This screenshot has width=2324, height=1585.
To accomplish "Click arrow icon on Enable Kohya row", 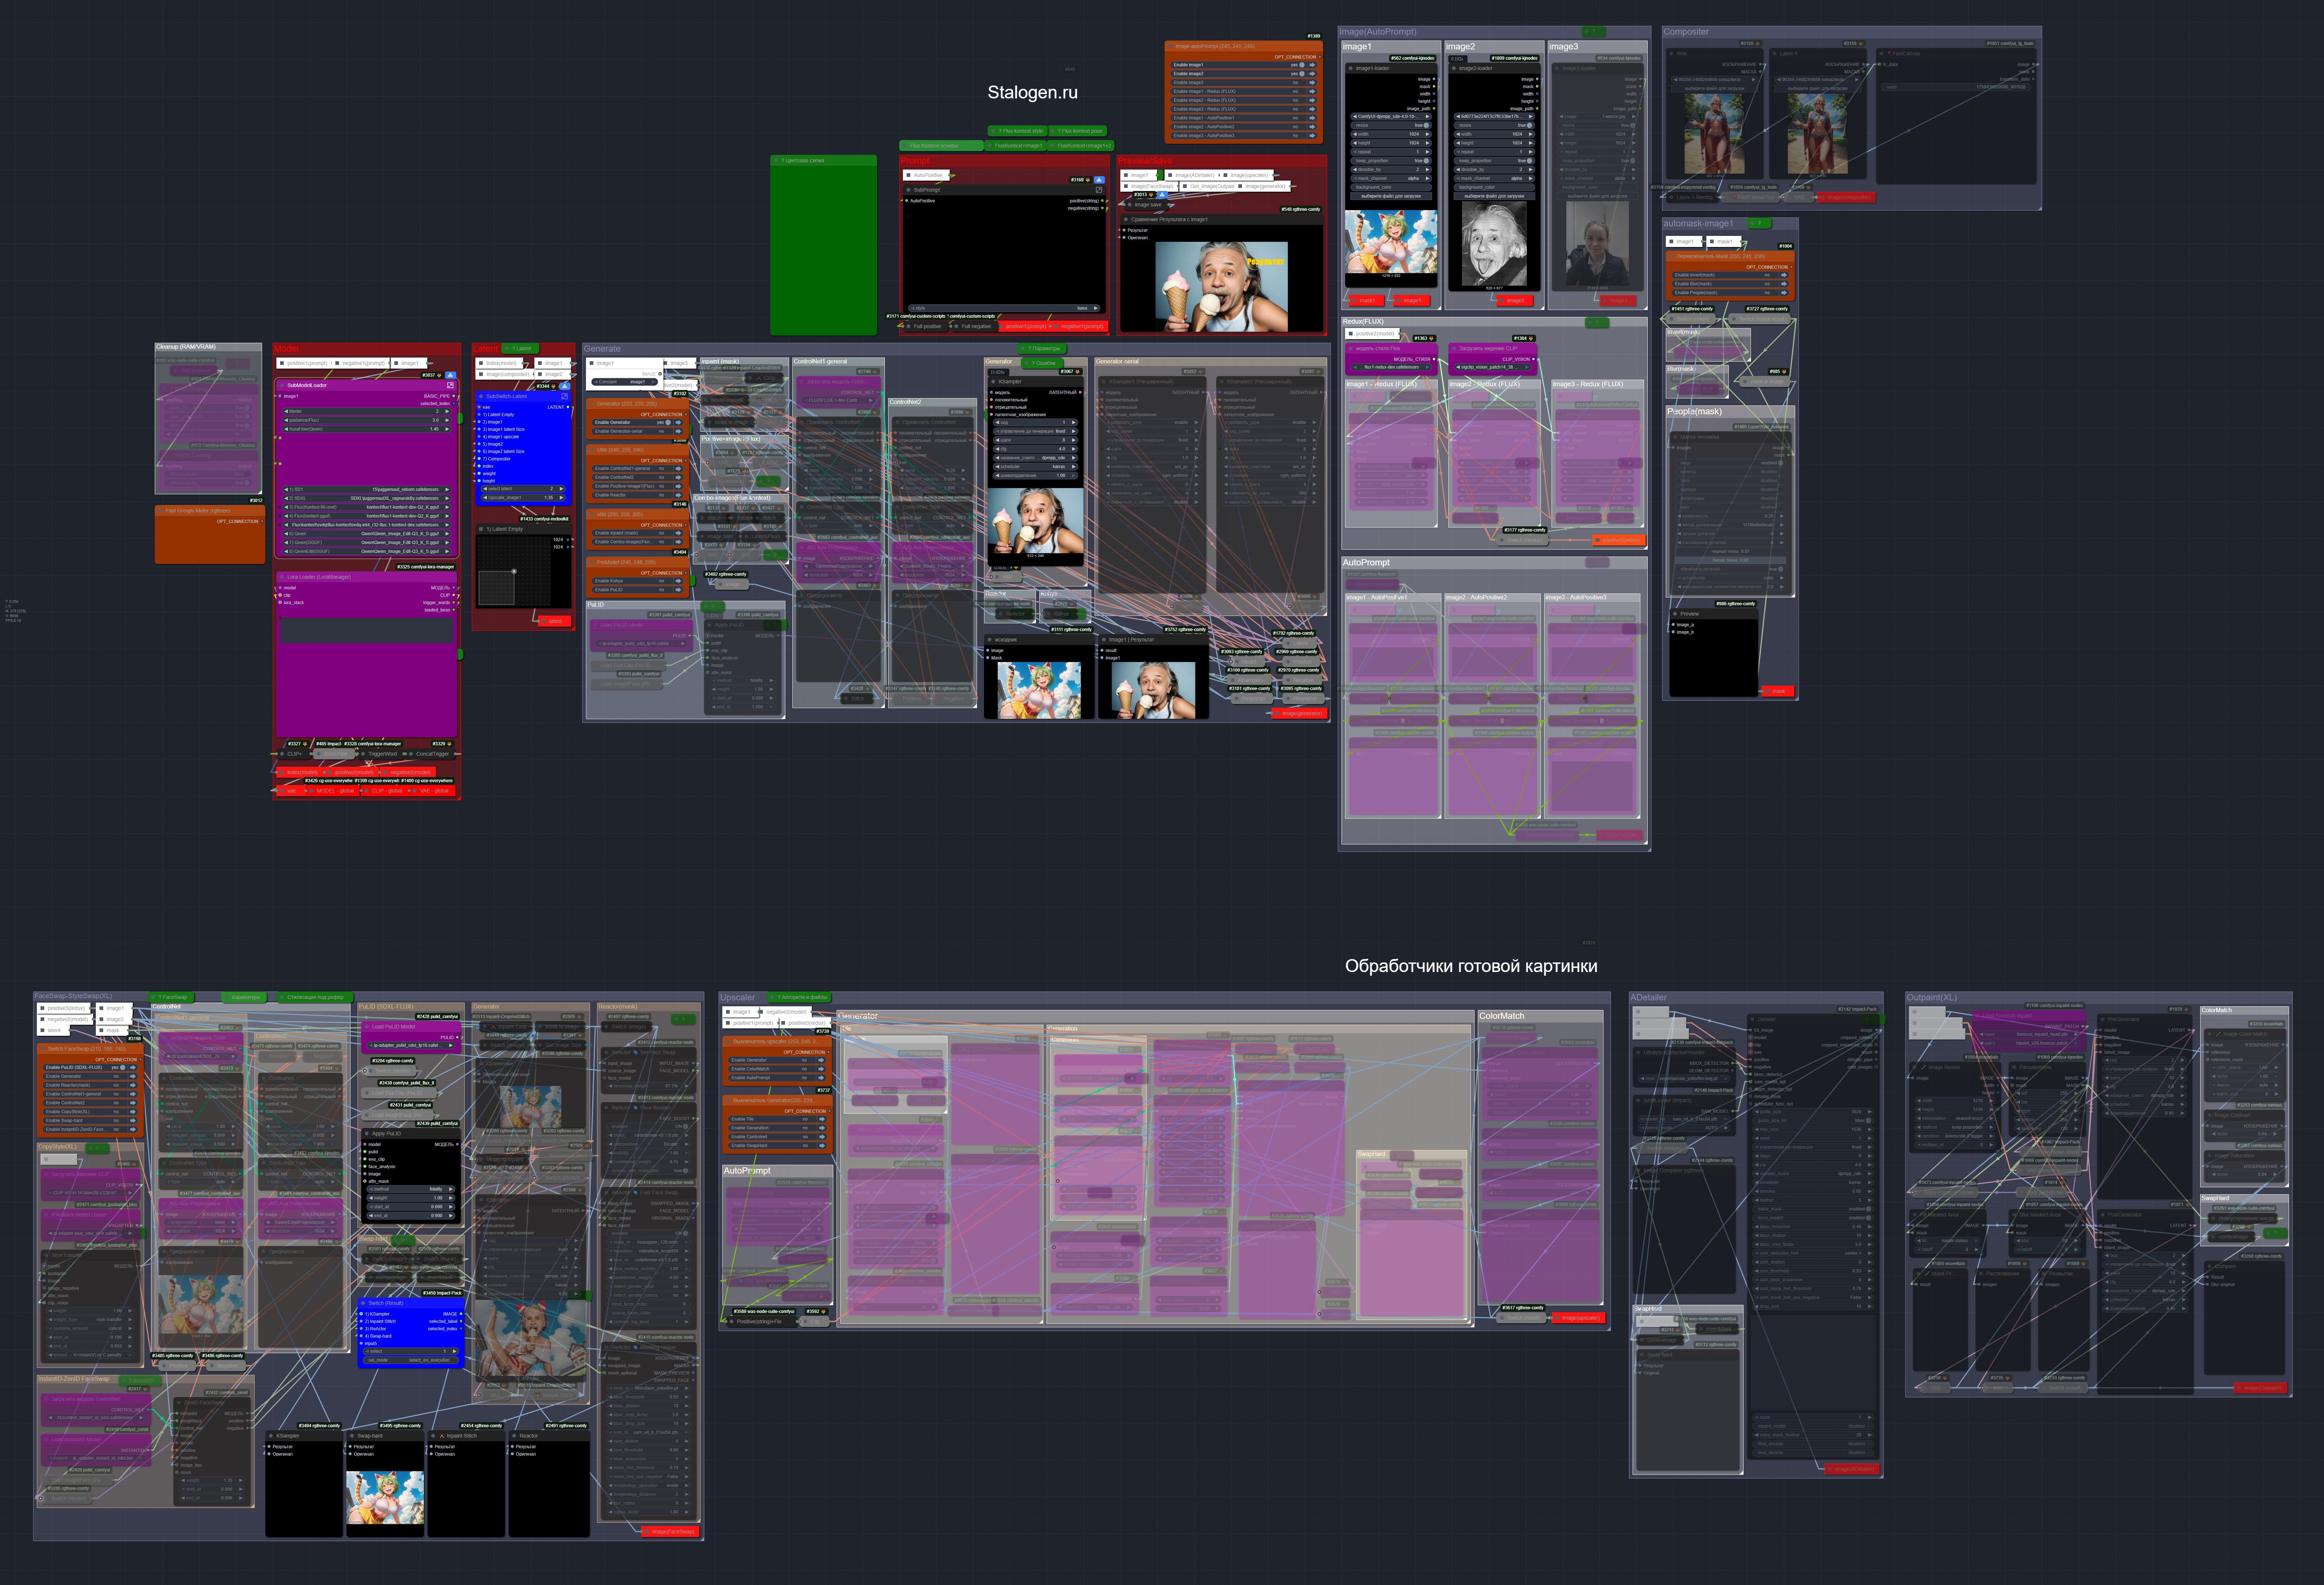I will (x=678, y=581).
